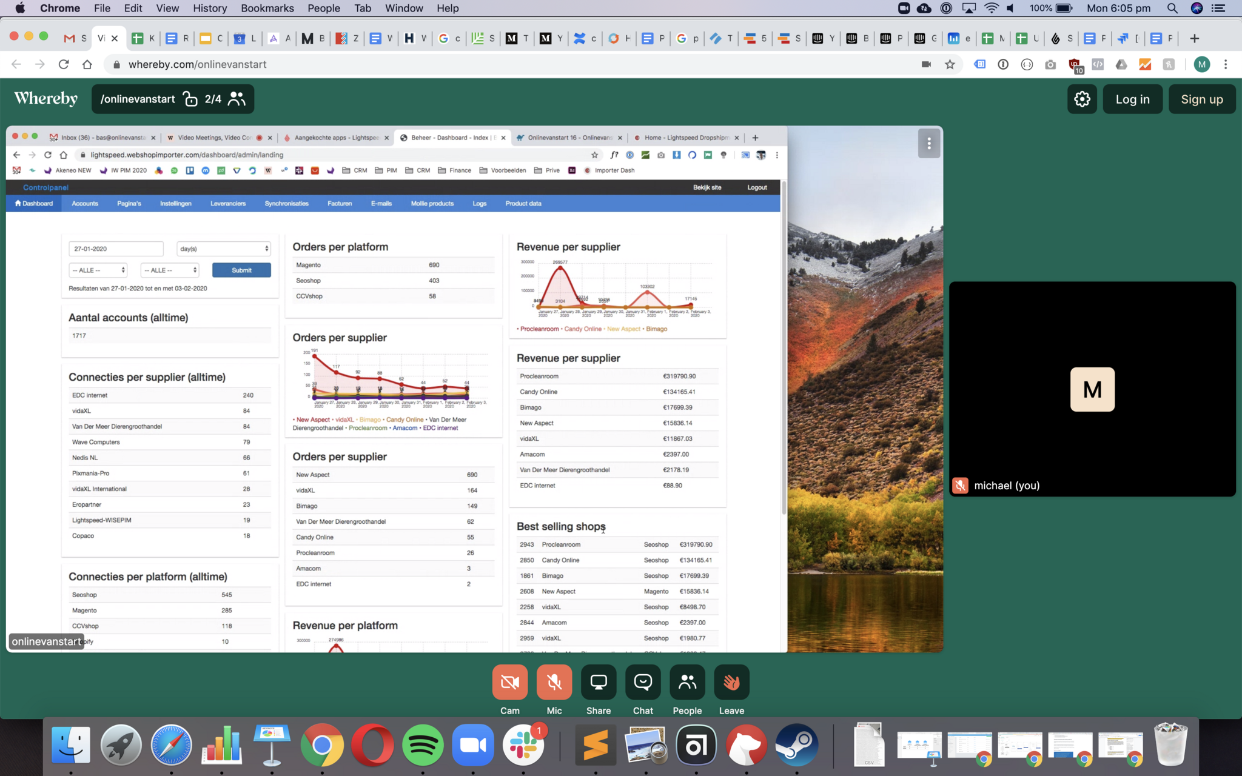The image size is (1242, 776).
Task: Open the People list icon
Action: 687,682
